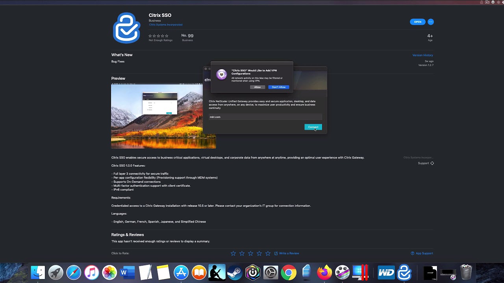This screenshot has height=283, width=504.
Task: Open the App Support link
Action: 422,254
